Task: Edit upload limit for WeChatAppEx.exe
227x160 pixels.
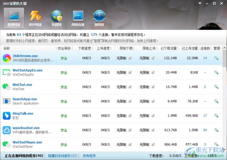Action: click(153, 73)
